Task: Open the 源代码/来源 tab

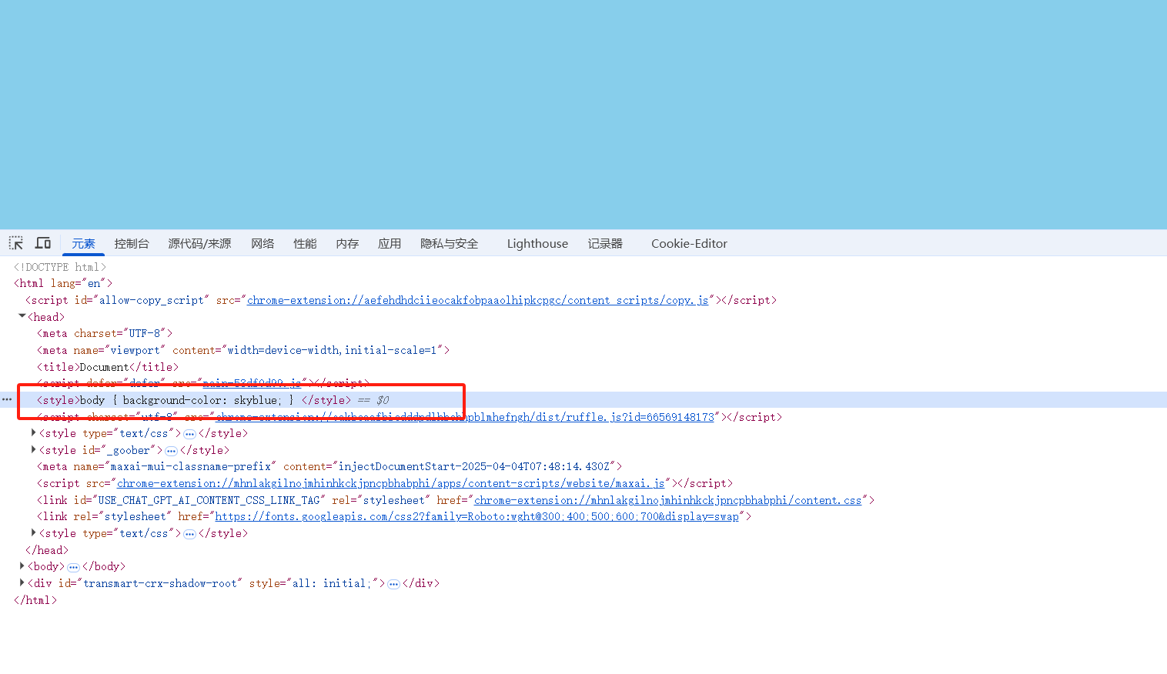Action: (x=200, y=244)
